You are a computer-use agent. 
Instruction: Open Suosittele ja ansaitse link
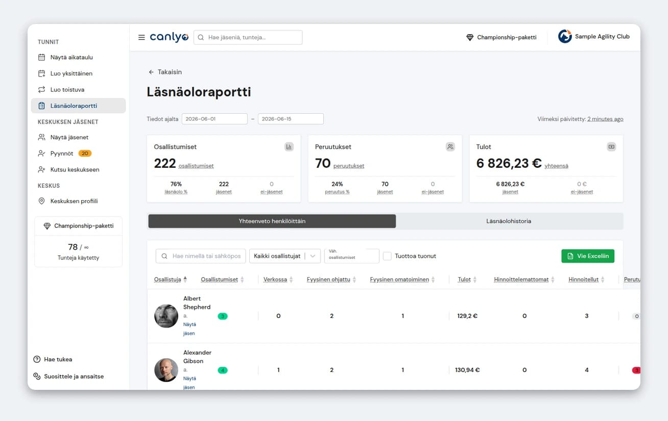point(68,376)
